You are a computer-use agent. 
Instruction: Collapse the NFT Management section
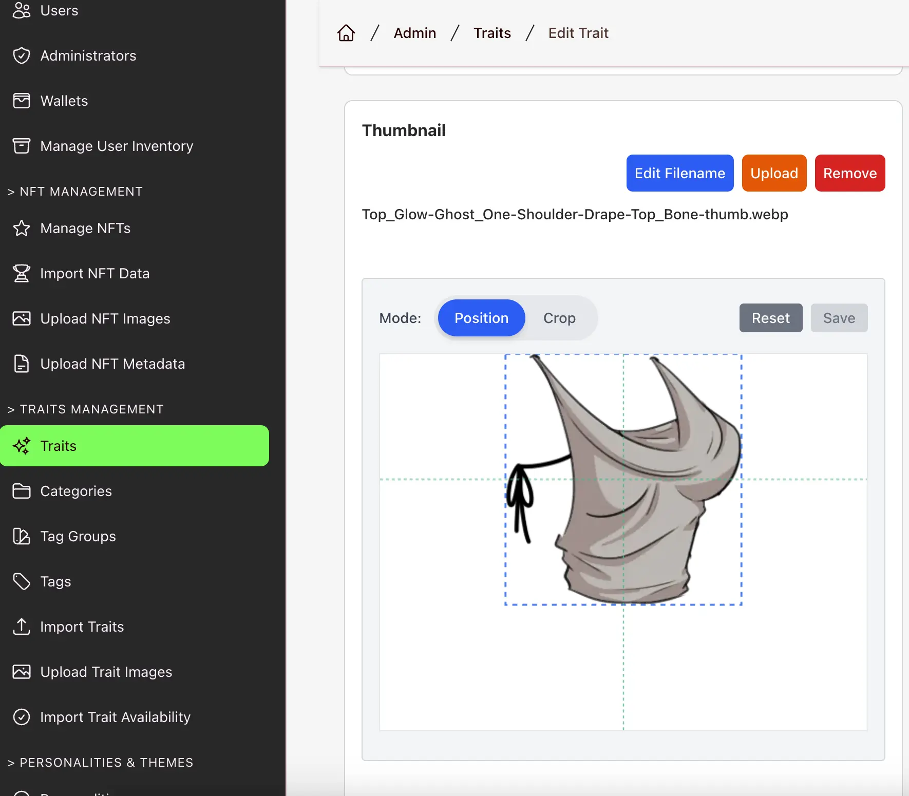pyautogui.click(x=75, y=192)
